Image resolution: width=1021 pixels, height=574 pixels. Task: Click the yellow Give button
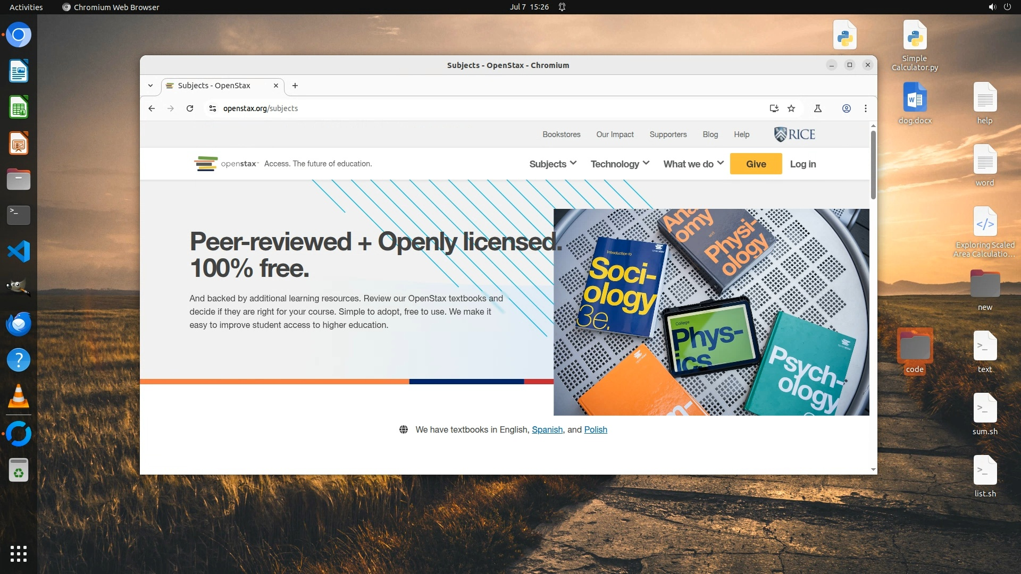point(756,164)
